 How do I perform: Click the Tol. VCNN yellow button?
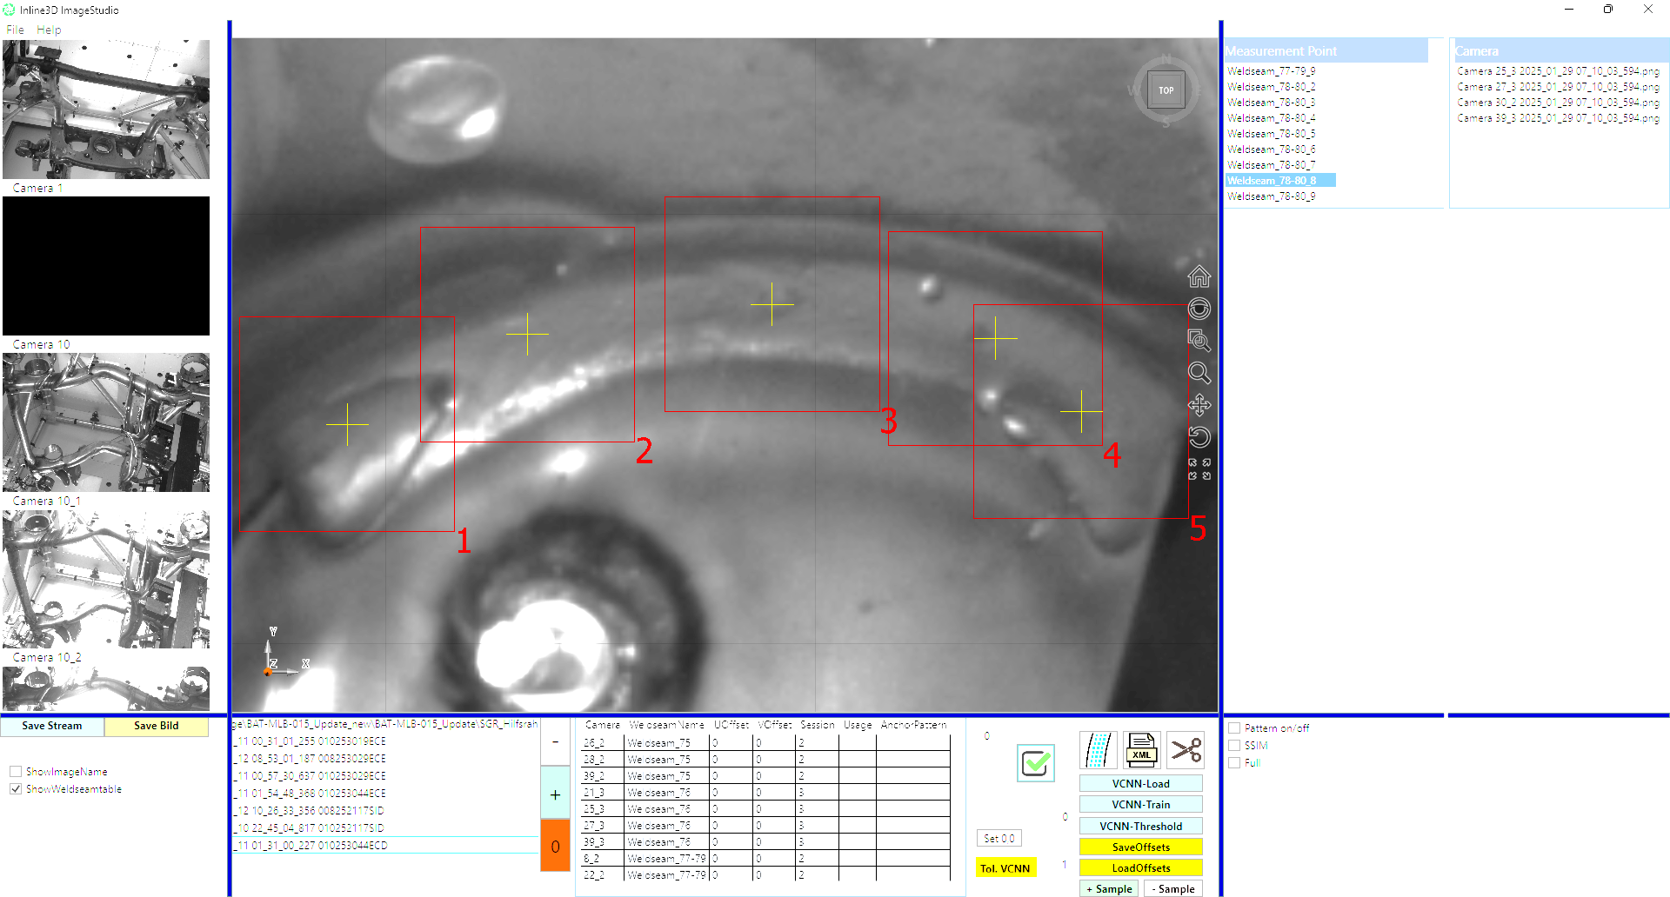tap(1005, 868)
